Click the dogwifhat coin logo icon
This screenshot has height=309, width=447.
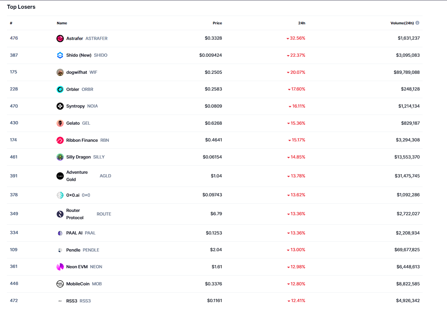(x=60, y=72)
